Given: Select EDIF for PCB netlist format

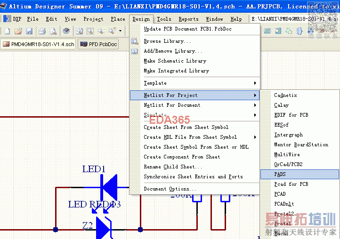Looking at the screenshot, I should point(300,115).
